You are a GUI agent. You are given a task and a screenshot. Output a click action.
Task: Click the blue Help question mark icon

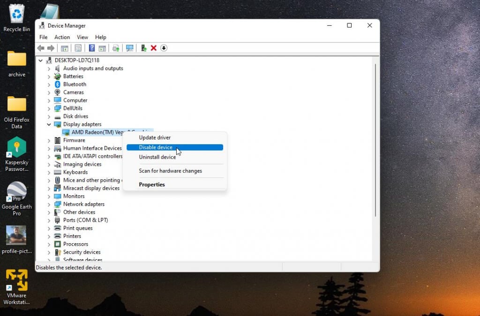[91, 48]
